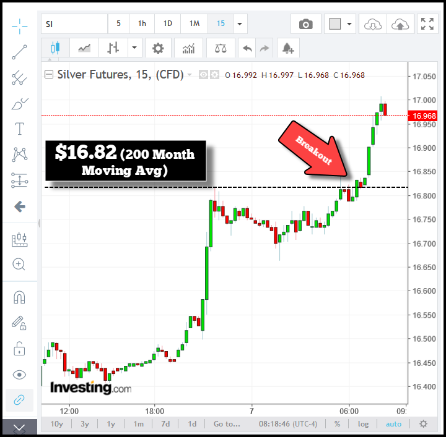Select the trend line drawing tool
Image resolution: width=446 pixels, height=437 pixels.
click(19, 52)
